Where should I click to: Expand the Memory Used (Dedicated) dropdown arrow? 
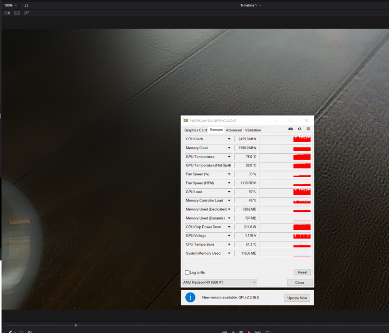point(229,209)
